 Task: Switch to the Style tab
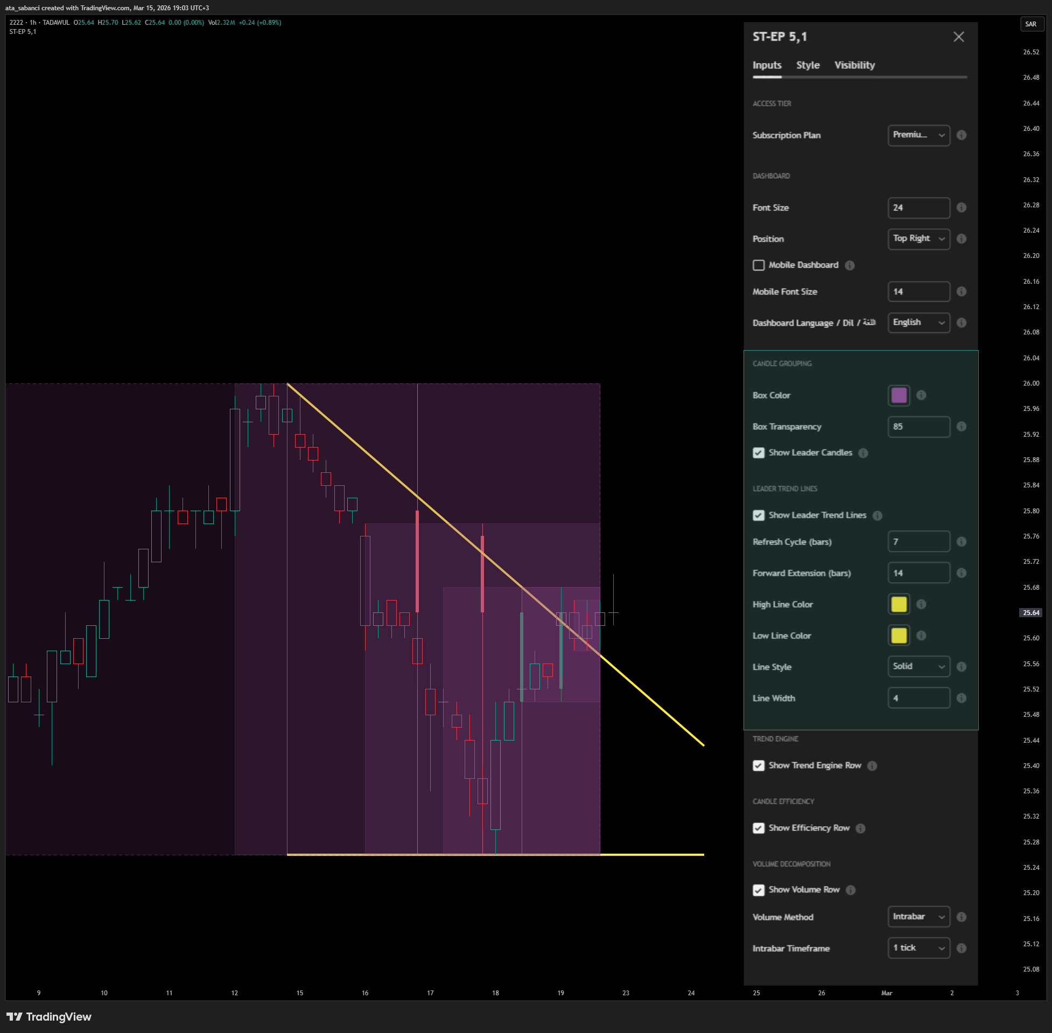[x=808, y=65]
